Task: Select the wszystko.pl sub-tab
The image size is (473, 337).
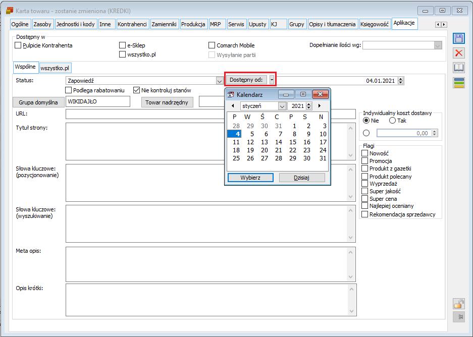Action: [x=55, y=68]
